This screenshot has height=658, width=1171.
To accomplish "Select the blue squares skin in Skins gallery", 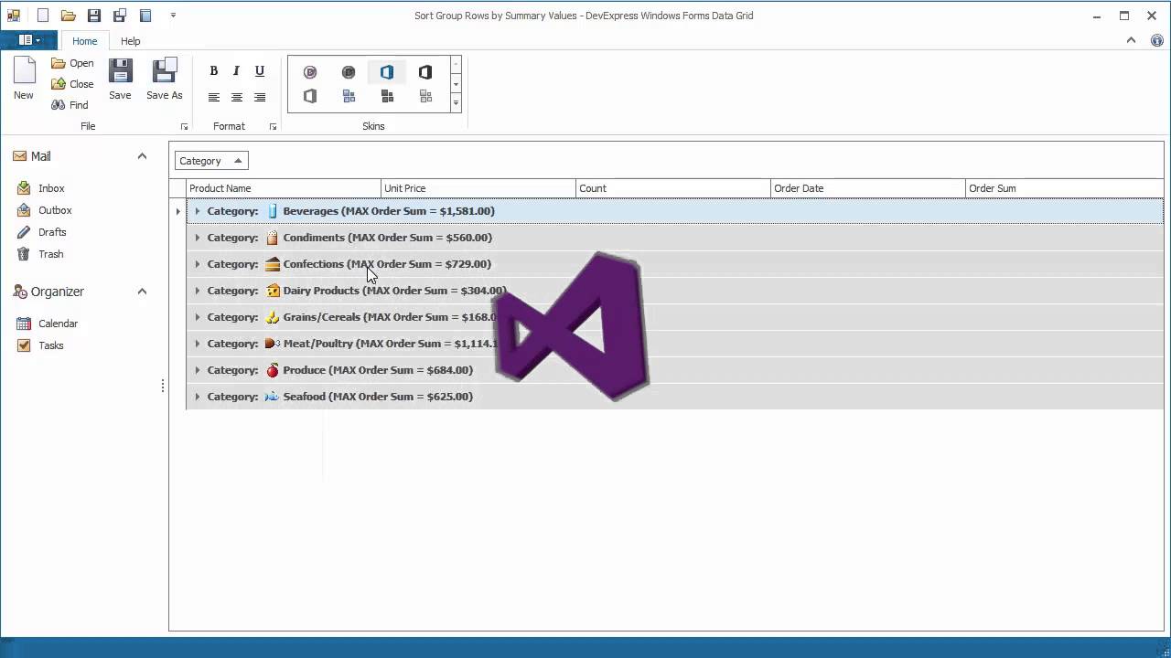I will click(349, 96).
